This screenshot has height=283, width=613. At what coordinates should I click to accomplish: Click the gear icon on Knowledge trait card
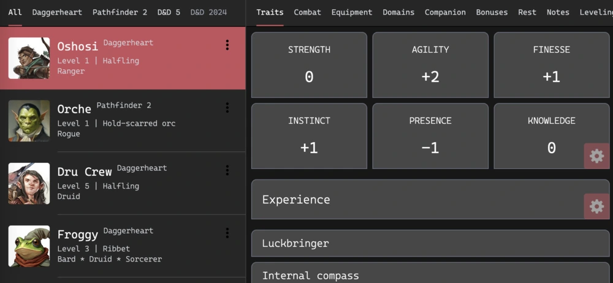pos(596,156)
